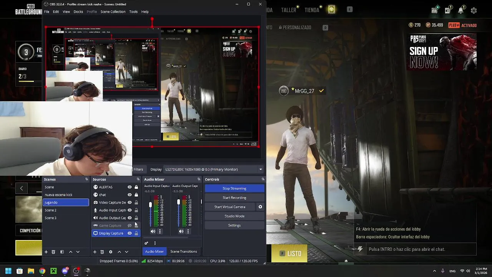Pop out the Audio Mixer dock
The width and height of the screenshot is (492, 277).
click(x=199, y=179)
